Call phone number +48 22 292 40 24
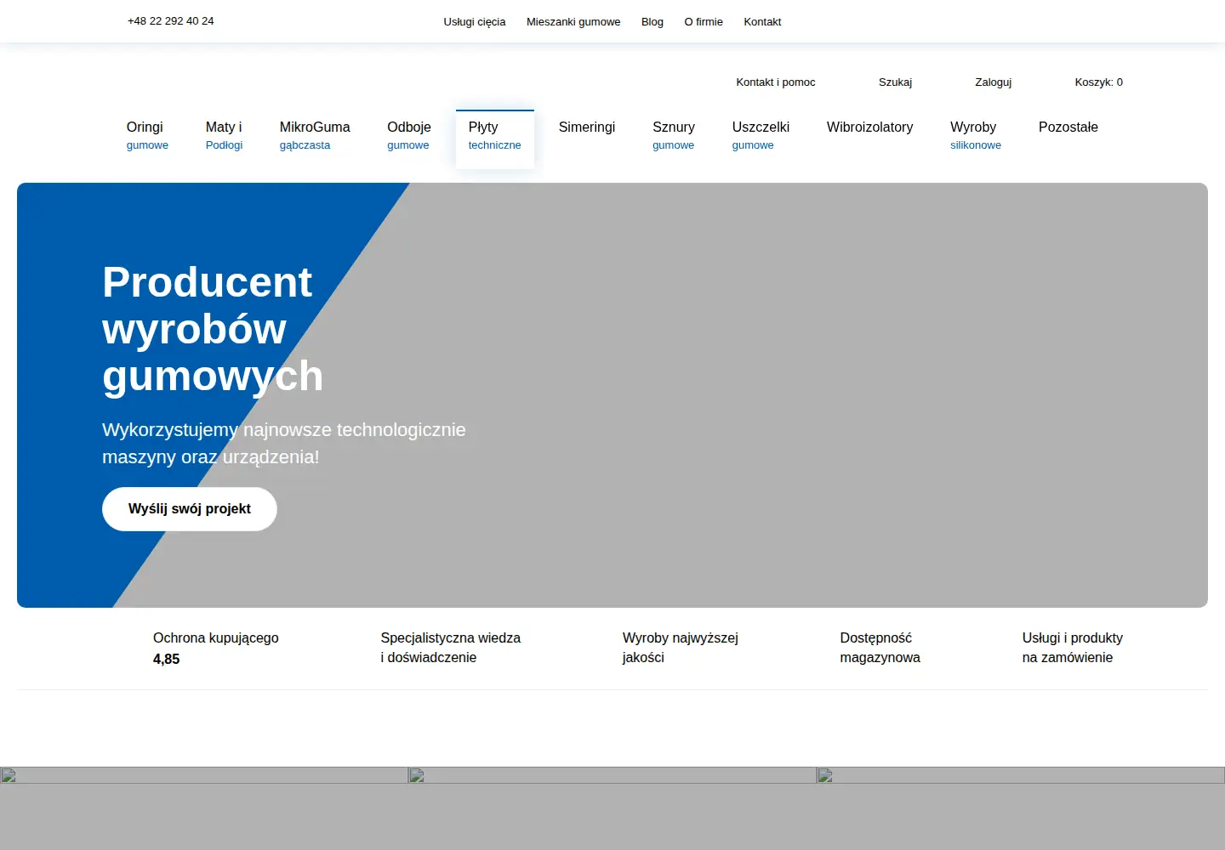The height and width of the screenshot is (850, 1225). [170, 21]
